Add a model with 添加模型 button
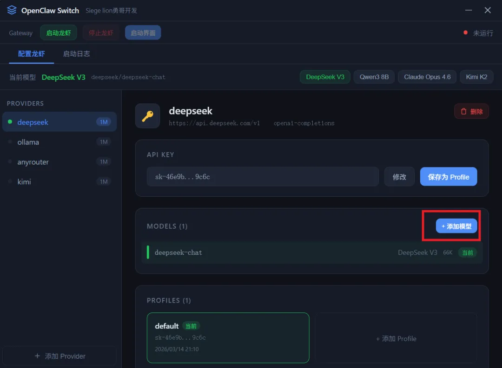Screen dimensions: 502x368 456,226
